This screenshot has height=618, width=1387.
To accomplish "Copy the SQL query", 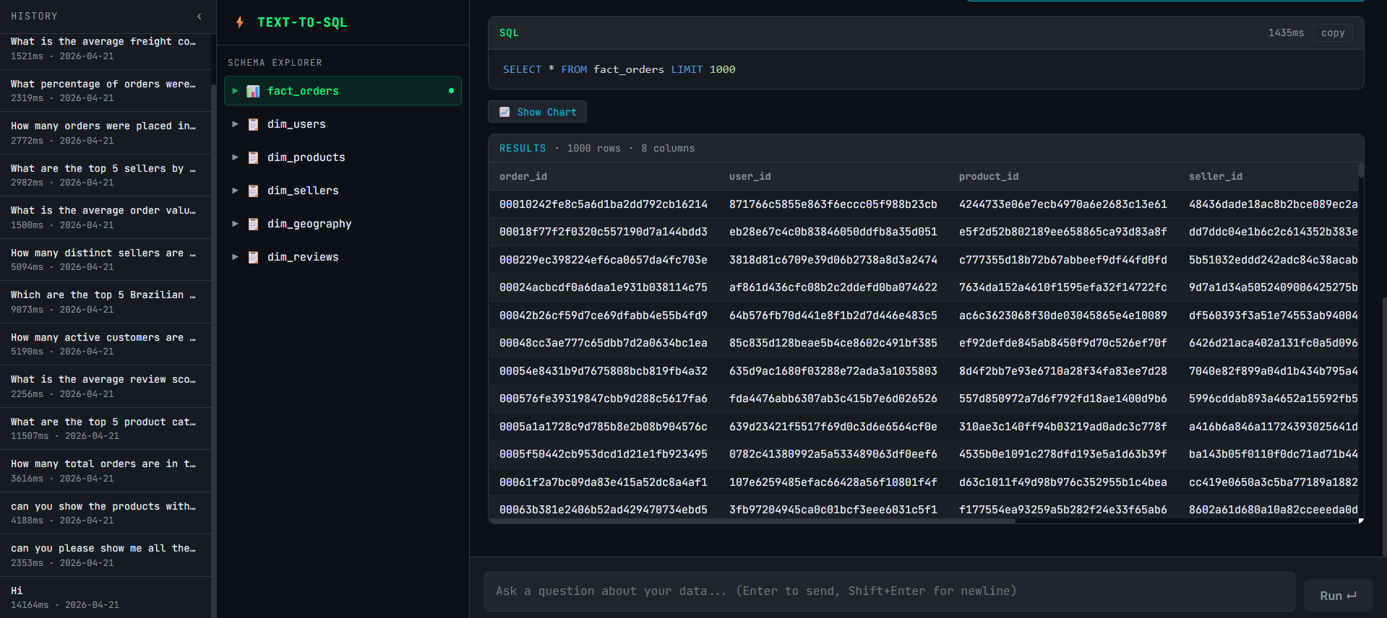I will pyautogui.click(x=1333, y=32).
